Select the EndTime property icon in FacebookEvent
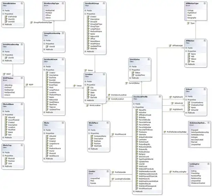 tap(47, 78)
